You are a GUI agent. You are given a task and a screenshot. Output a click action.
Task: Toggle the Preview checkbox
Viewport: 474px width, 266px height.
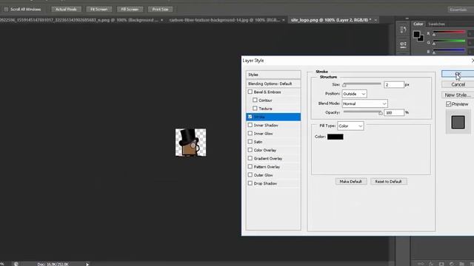click(449, 104)
